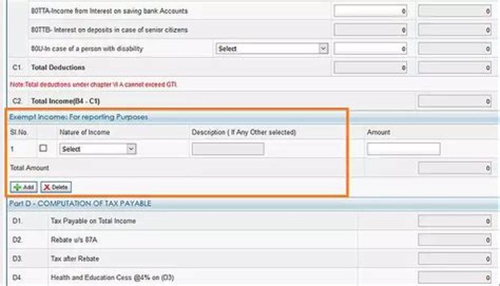Click the exempt income Amount input field
The image size is (500, 286).
(x=403, y=149)
